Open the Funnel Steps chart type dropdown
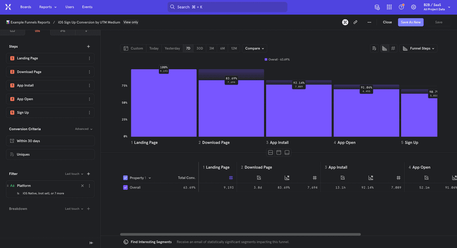Screen dimensions: 457x248 418,49
